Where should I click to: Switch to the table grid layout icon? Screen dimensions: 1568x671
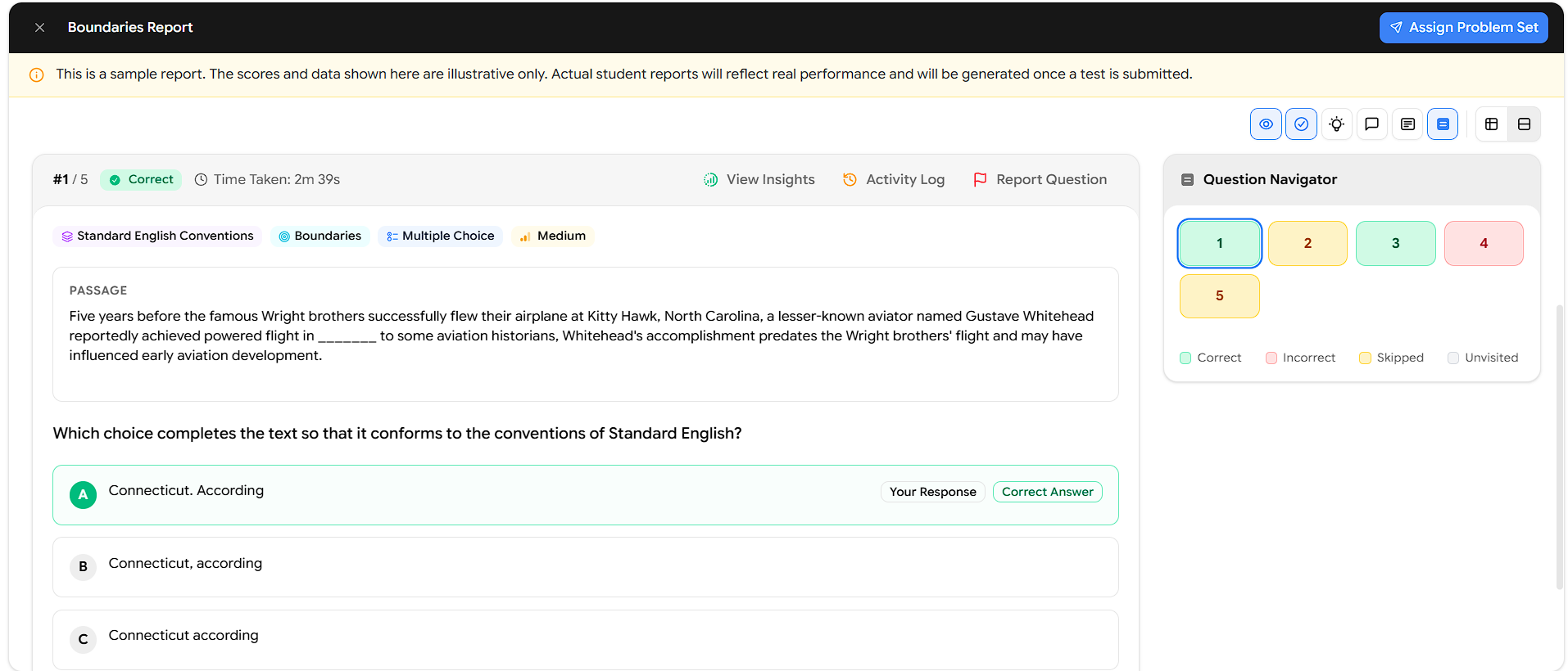[1492, 124]
